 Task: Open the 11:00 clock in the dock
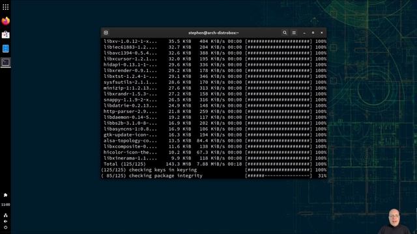point(6,205)
